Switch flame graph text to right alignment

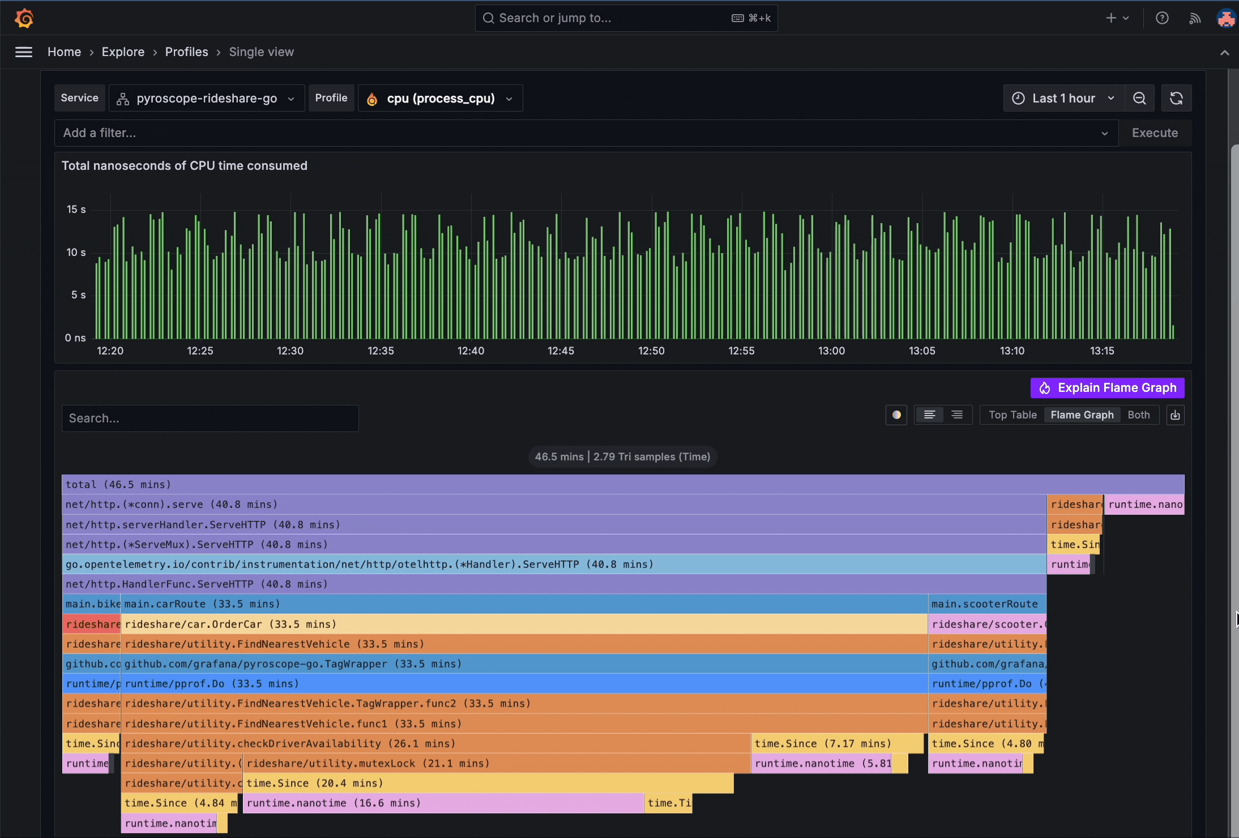958,415
